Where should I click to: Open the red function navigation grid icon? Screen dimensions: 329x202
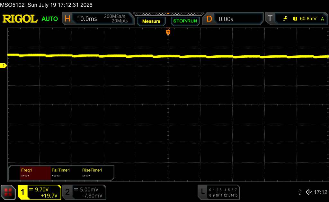(x=8, y=192)
